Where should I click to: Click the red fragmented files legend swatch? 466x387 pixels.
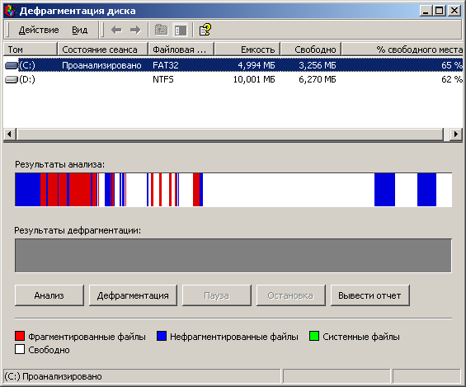(20, 336)
